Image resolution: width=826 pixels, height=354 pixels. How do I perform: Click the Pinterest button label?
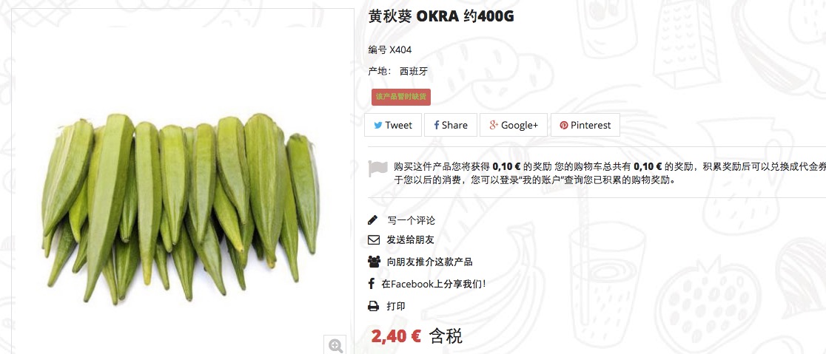click(x=591, y=125)
